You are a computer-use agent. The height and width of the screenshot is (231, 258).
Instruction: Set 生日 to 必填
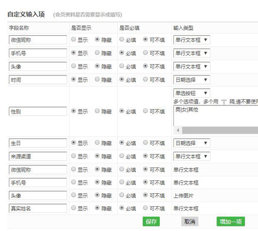pyautogui.click(x=122, y=143)
